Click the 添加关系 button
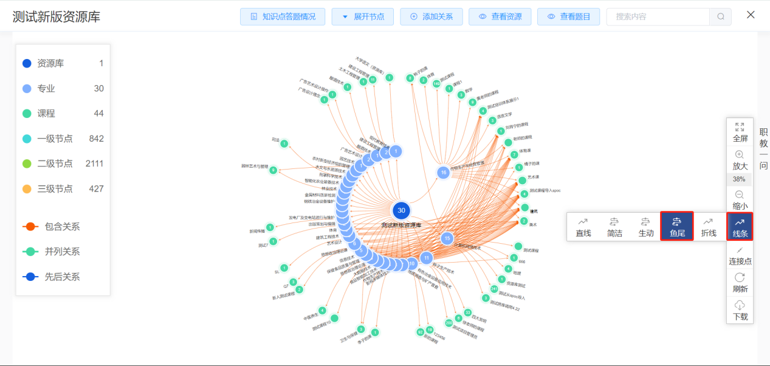 pyautogui.click(x=431, y=16)
